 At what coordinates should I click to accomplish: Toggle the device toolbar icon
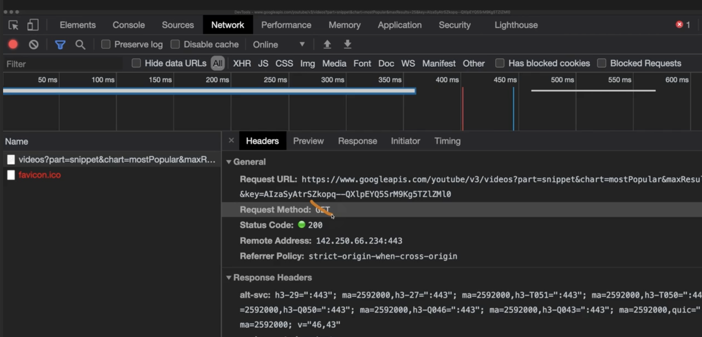(x=33, y=25)
